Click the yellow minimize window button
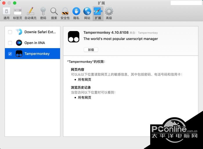Image resolution: width=203 pixels, height=149 pixels. tap(9, 3)
